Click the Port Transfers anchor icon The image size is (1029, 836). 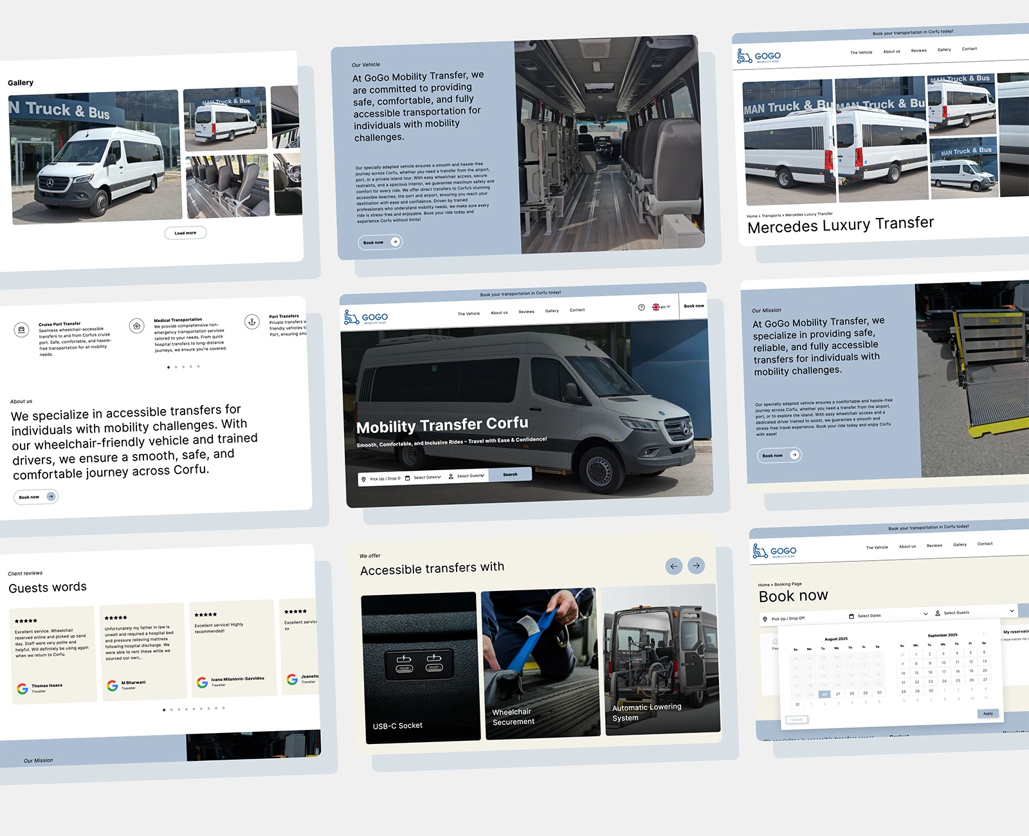point(252,322)
